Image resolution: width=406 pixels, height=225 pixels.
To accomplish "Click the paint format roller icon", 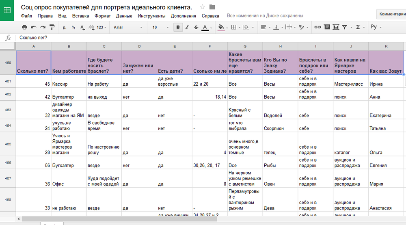I will [x=52, y=27].
